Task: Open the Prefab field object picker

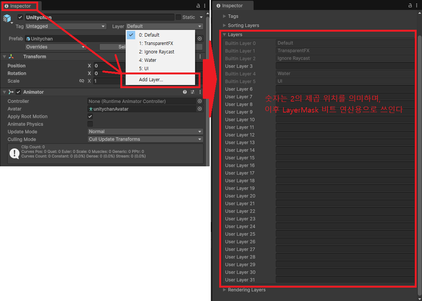Action: 200,39
